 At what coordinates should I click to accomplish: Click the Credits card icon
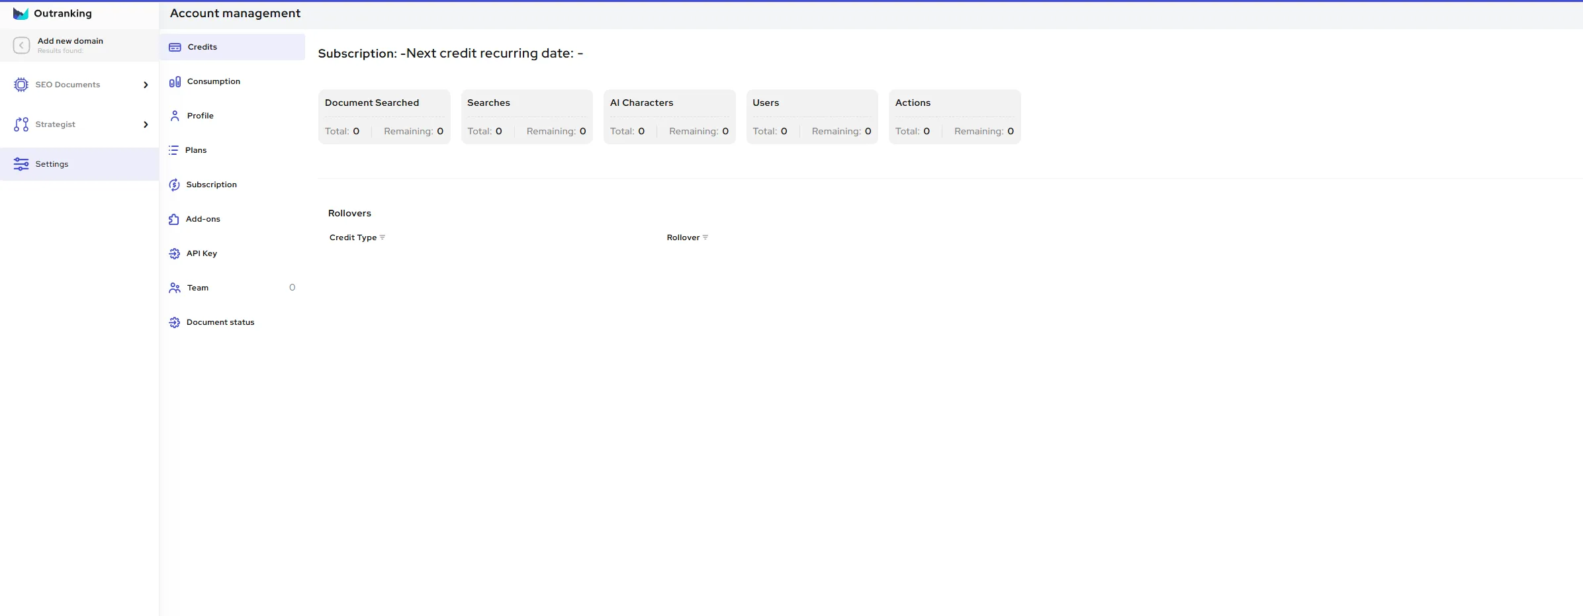pos(174,47)
